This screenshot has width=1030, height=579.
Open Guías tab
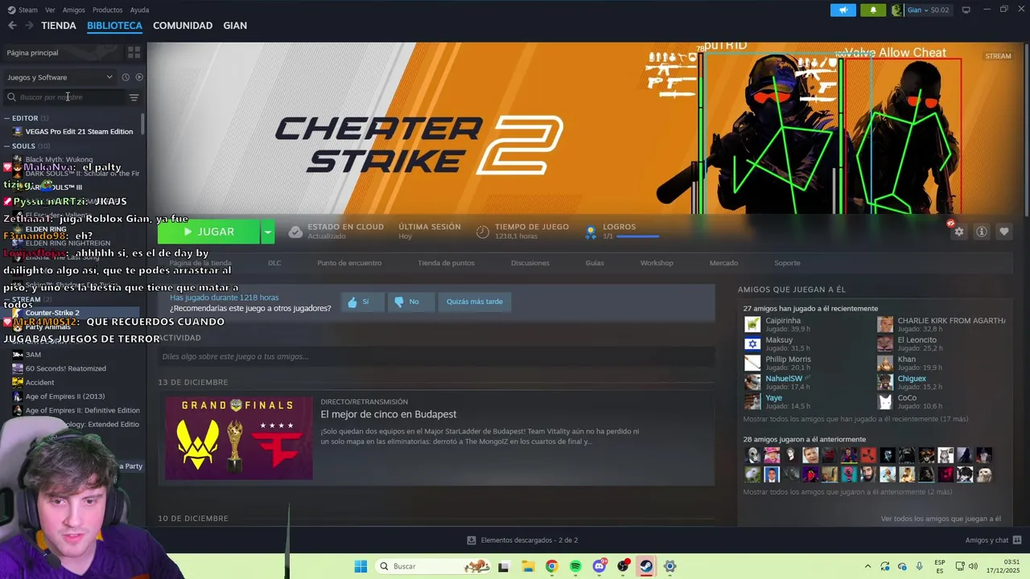tap(595, 263)
